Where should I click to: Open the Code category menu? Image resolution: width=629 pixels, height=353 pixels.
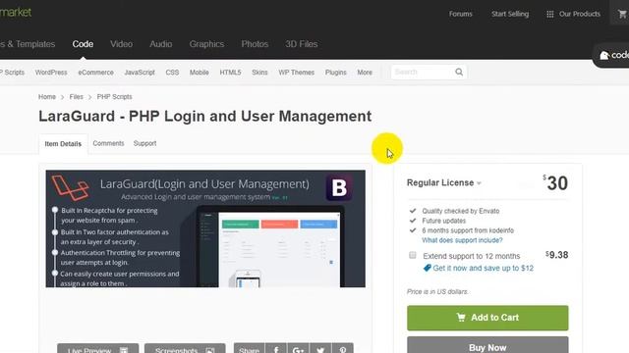(83, 44)
